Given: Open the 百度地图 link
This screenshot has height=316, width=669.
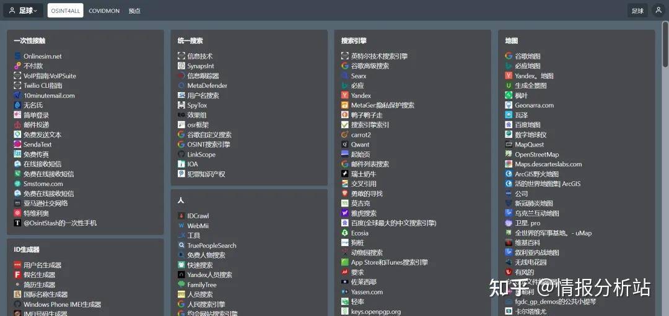Looking at the screenshot, I should [x=528, y=125].
